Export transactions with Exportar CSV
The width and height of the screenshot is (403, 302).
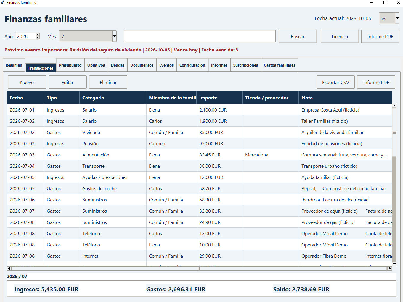point(335,82)
